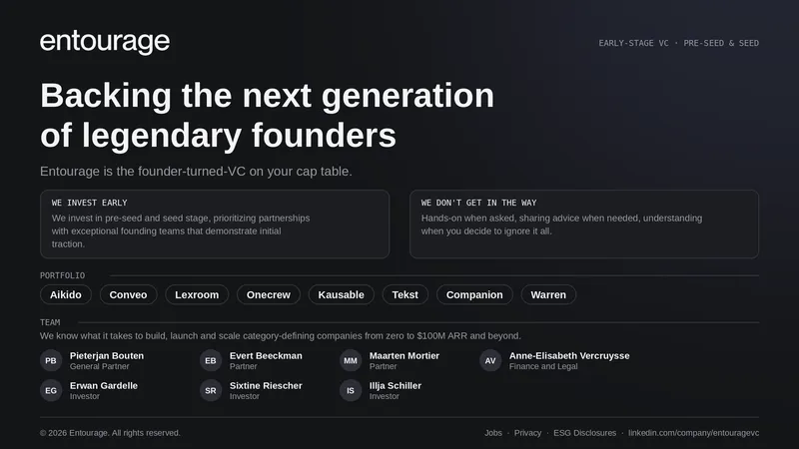Click the 'Finance and Legal' role label
Viewport: 799px width, 449px height.
coord(543,366)
